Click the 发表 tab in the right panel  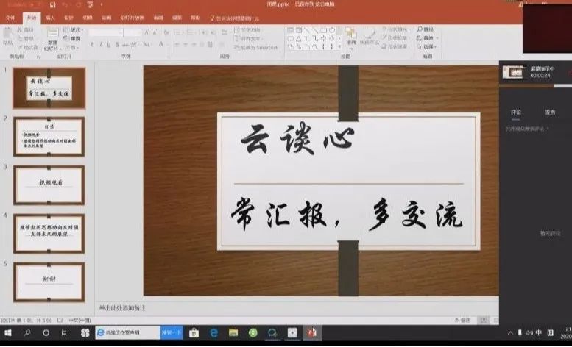pos(550,112)
